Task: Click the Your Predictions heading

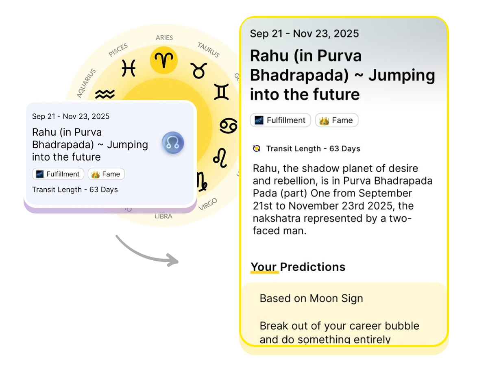Action: tap(298, 267)
